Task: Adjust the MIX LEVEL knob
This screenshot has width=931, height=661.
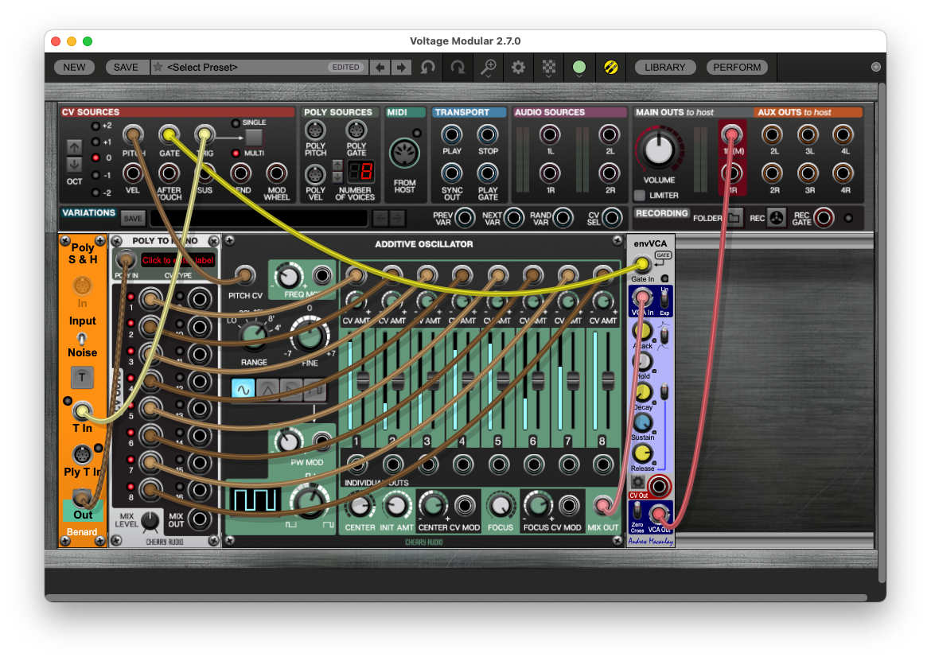Action: pos(150,520)
